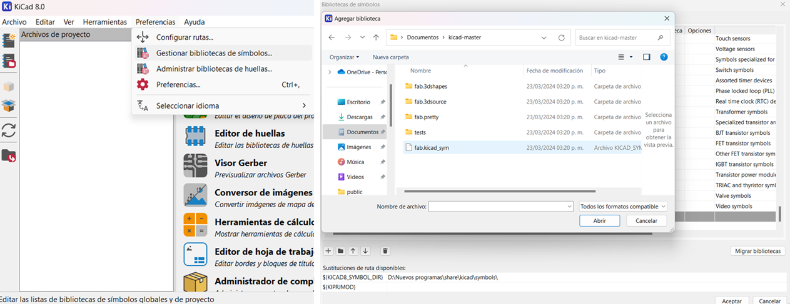Choose Preferencias... menu entry
Screen dimensions: 790x304
(222, 84)
